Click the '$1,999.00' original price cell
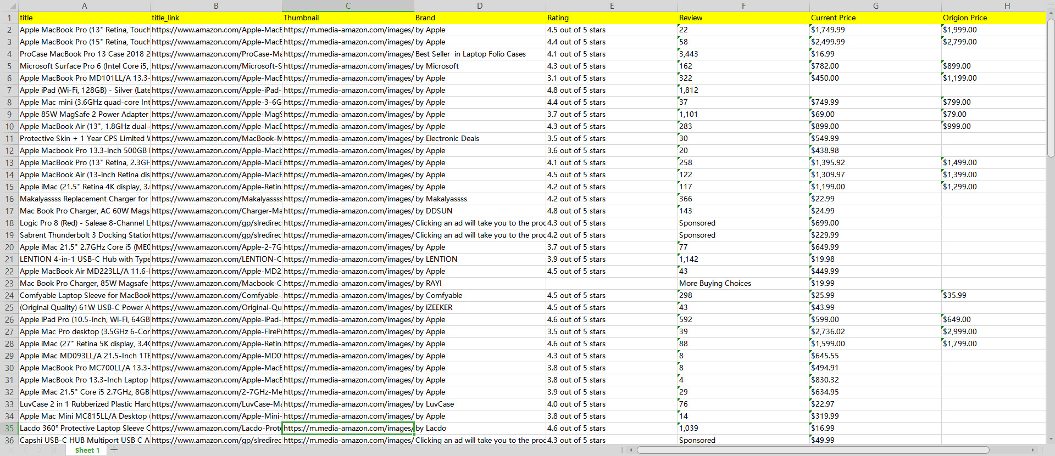Screen dimensions: 1055x456 tap(993, 30)
